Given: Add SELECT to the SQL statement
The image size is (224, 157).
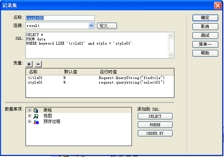Looking at the screenshot, I should tap(155, 116).
